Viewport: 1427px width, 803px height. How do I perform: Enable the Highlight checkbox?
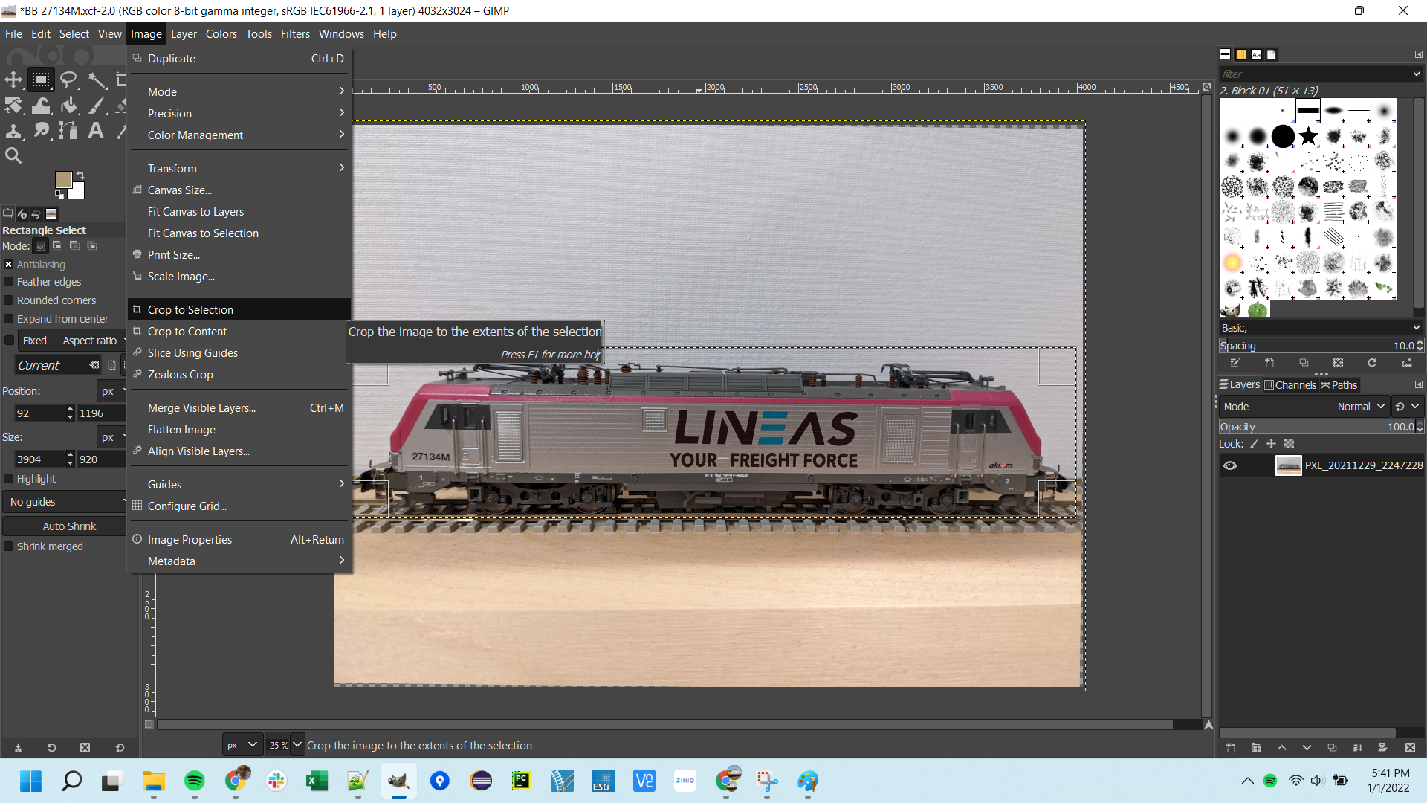click(9, 479)
